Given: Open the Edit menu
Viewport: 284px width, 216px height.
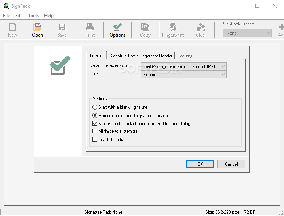Looking at the screenshot, I should point(19,16).
